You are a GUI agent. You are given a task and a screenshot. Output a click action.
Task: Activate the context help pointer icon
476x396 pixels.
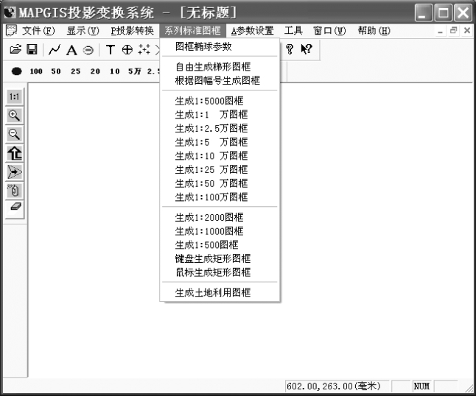coord(307,49)
